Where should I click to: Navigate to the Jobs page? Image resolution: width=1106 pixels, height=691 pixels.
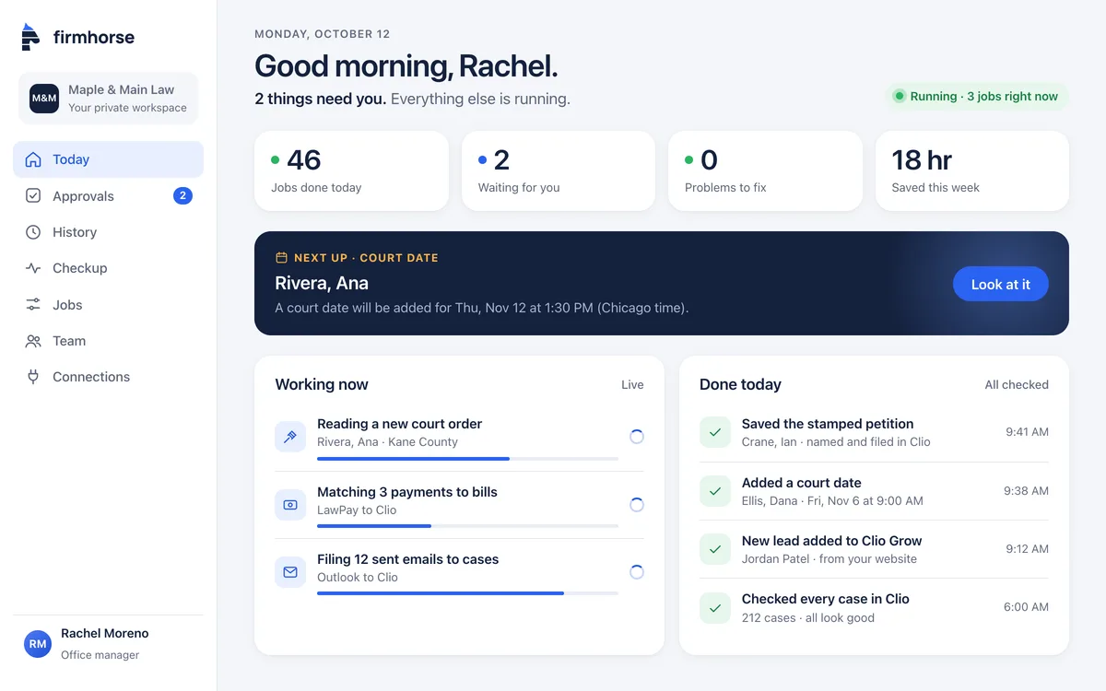(108, 304)
